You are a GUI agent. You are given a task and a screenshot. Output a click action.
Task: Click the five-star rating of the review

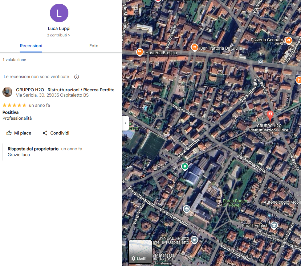14,105
